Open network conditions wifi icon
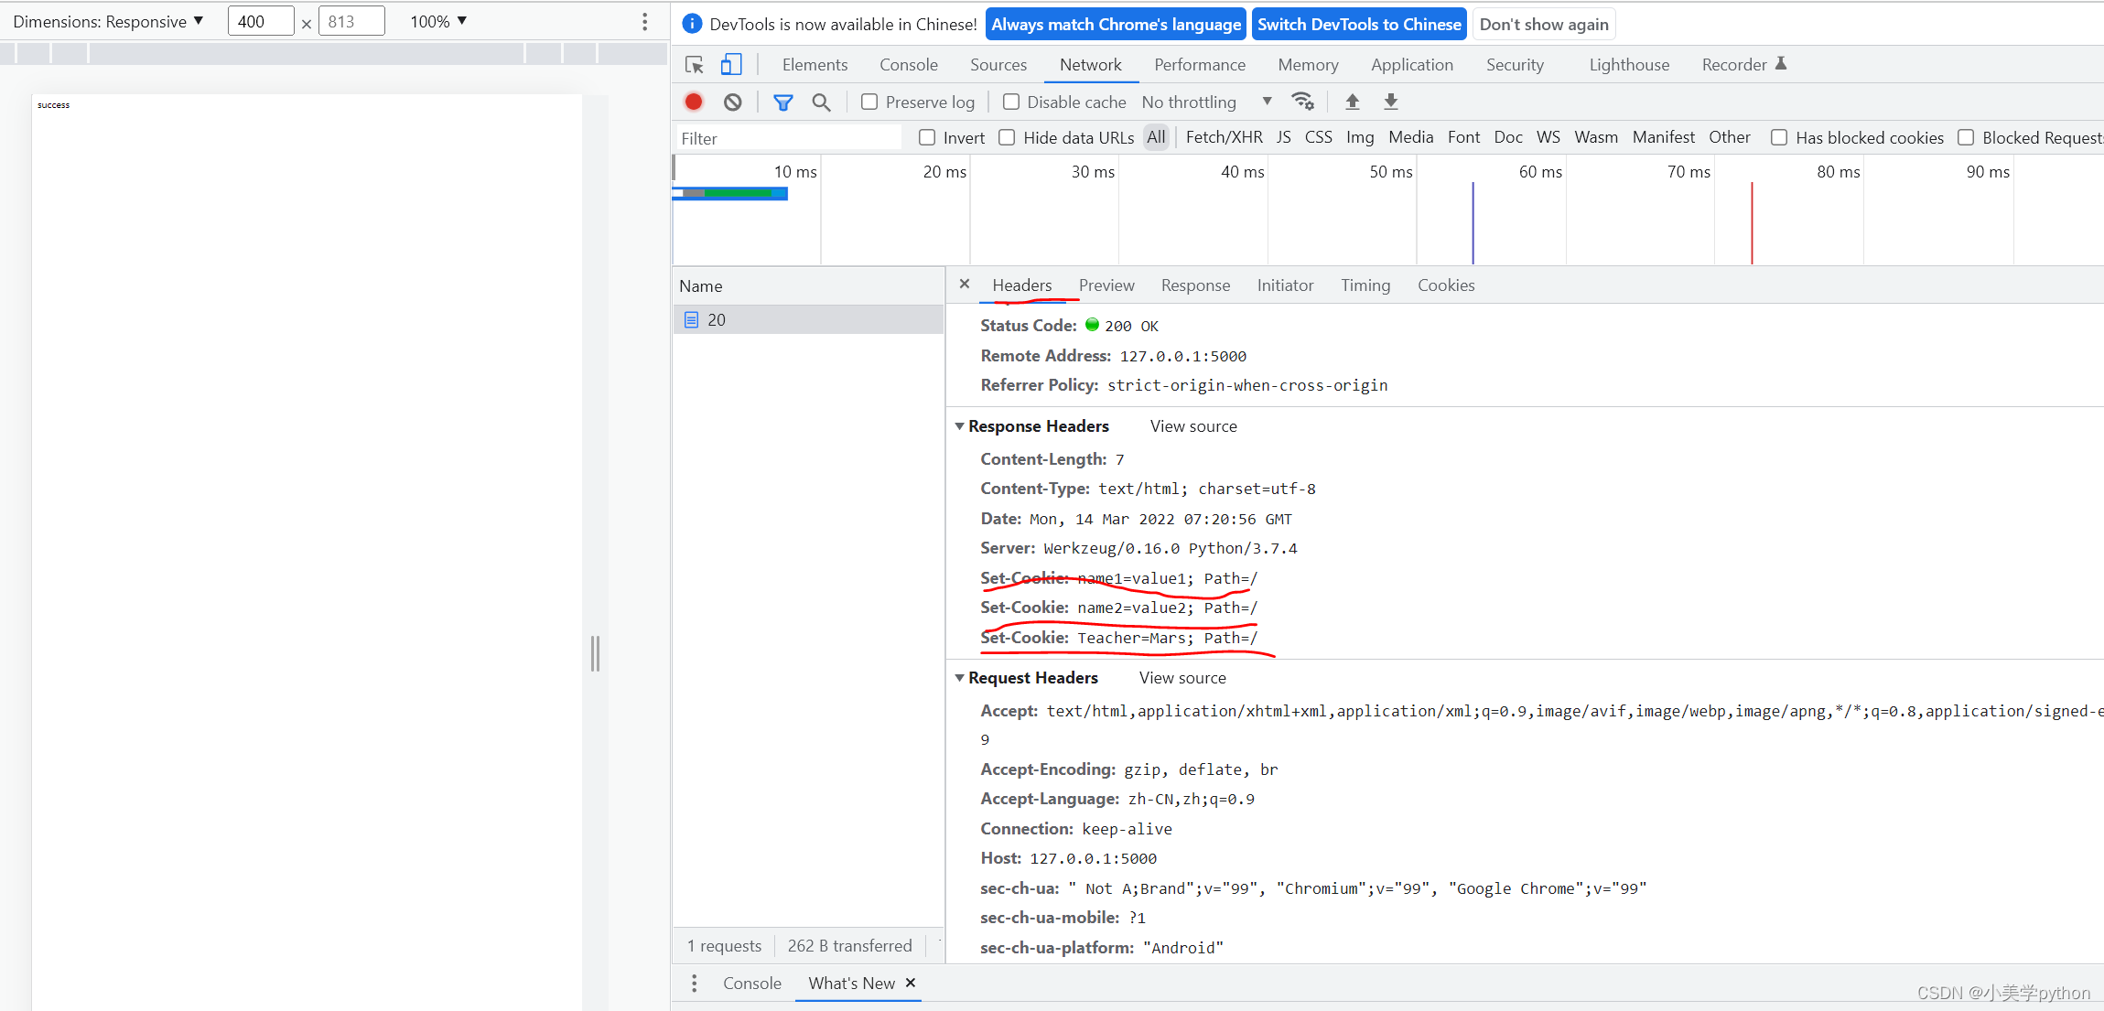 [x=1302, y=102]
